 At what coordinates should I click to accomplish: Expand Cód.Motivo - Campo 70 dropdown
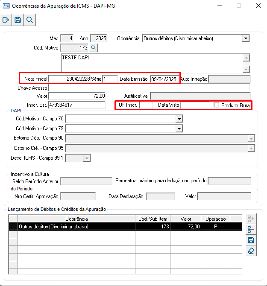tap(179, 119)
